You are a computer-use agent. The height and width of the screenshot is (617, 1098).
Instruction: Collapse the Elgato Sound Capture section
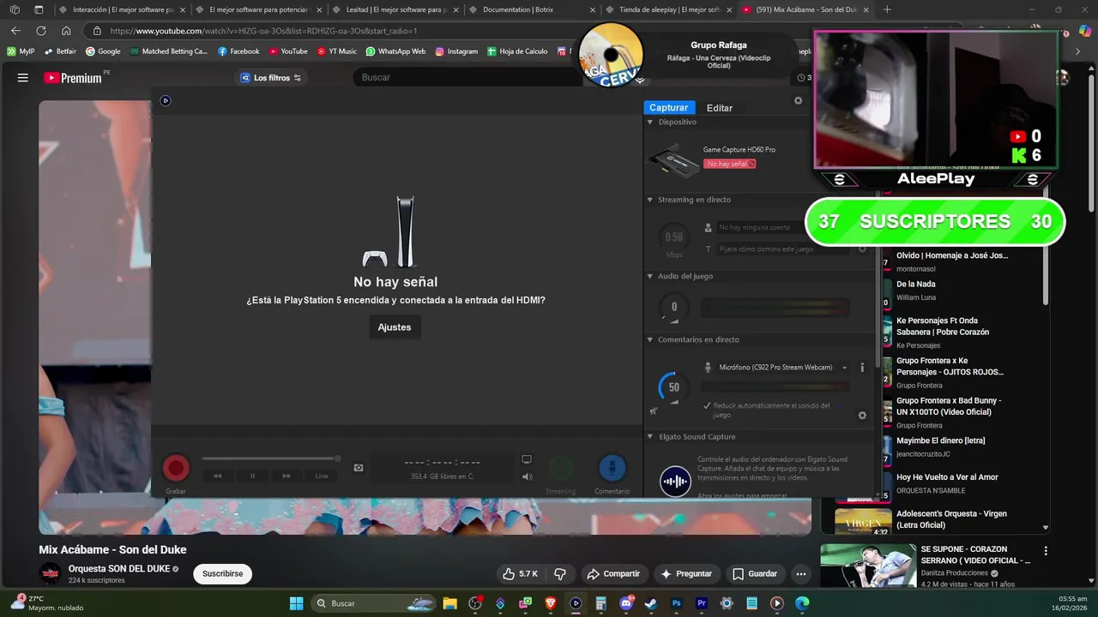[x=650, y=437]
